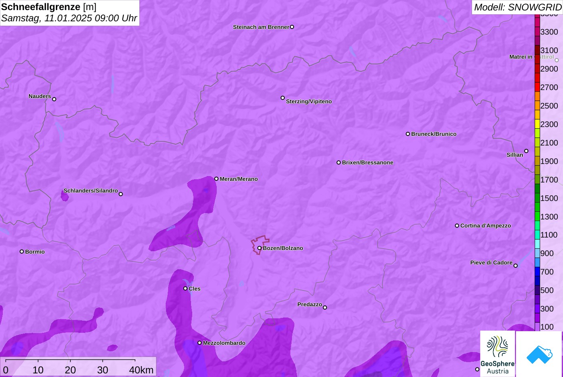Image resolution: width=563 pixels, height=377 pixels.
Task: Click the legend value 1900
Action: (549, 161)
